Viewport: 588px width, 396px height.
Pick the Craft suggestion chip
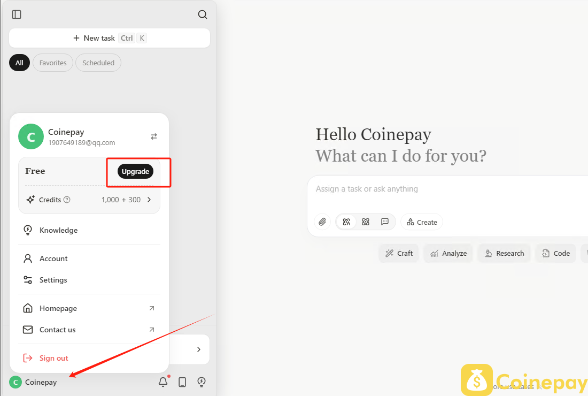tap(399, 253)
